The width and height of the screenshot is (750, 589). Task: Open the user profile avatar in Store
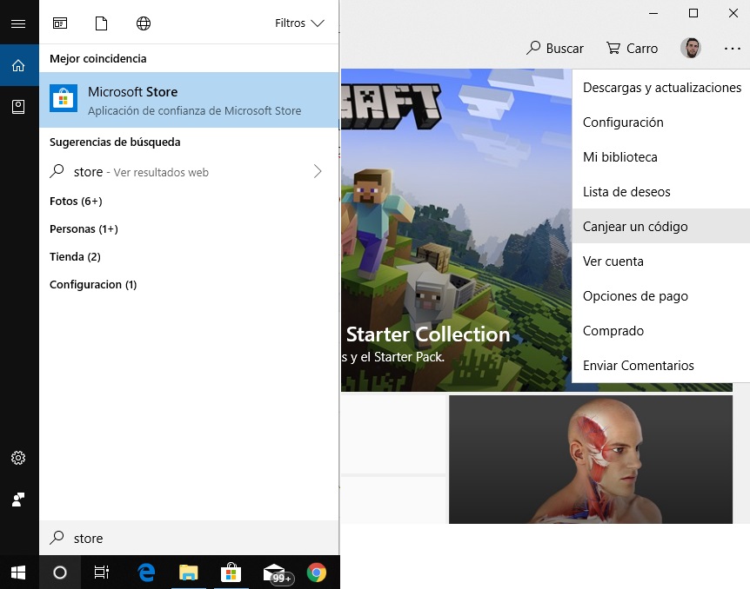click(691, 49)
